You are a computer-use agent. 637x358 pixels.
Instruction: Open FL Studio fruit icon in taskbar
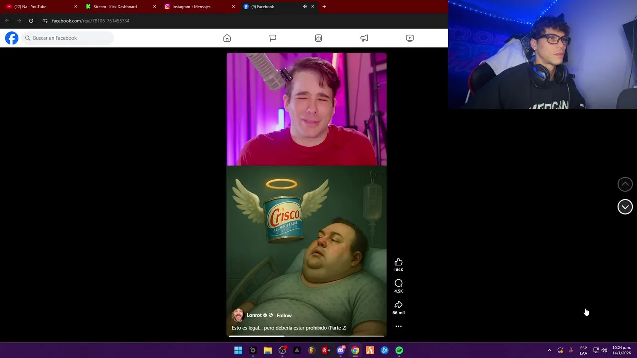pyautogui.click(x=312, y=350)
